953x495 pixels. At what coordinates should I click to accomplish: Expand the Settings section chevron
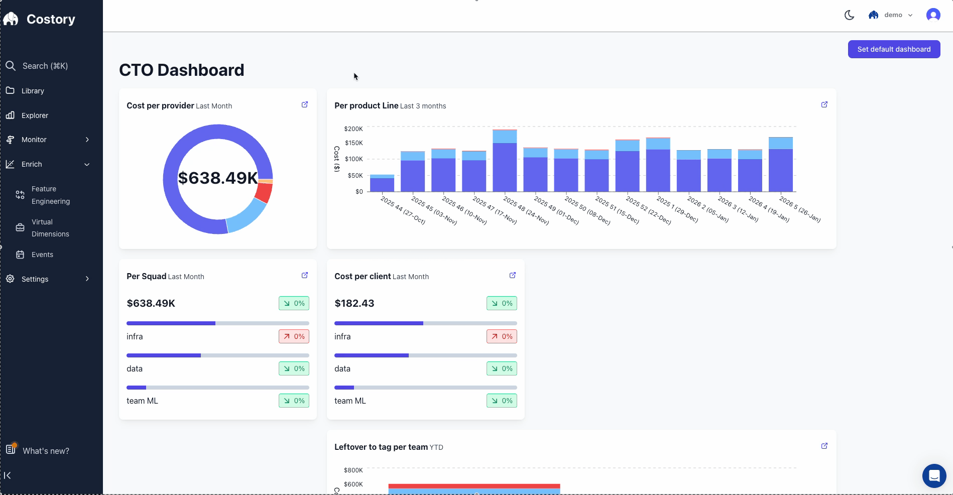(x=87, y=279)
